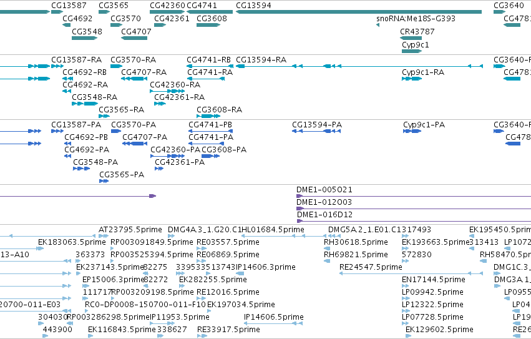
Task: Click the DMG5A.2_1.E01.C1 EST label
Action: tap(365, 230)
